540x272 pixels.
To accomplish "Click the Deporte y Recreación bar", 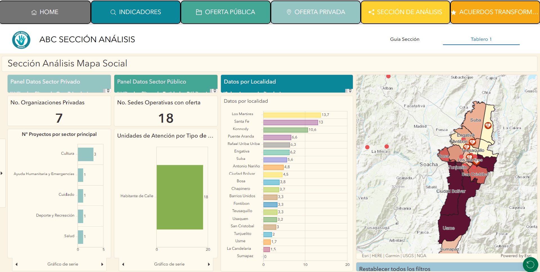I will pos(80,216).
